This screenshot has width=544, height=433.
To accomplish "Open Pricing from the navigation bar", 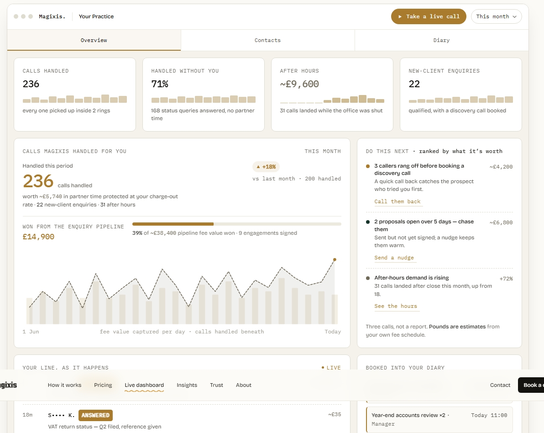I will tap(103, 385).
